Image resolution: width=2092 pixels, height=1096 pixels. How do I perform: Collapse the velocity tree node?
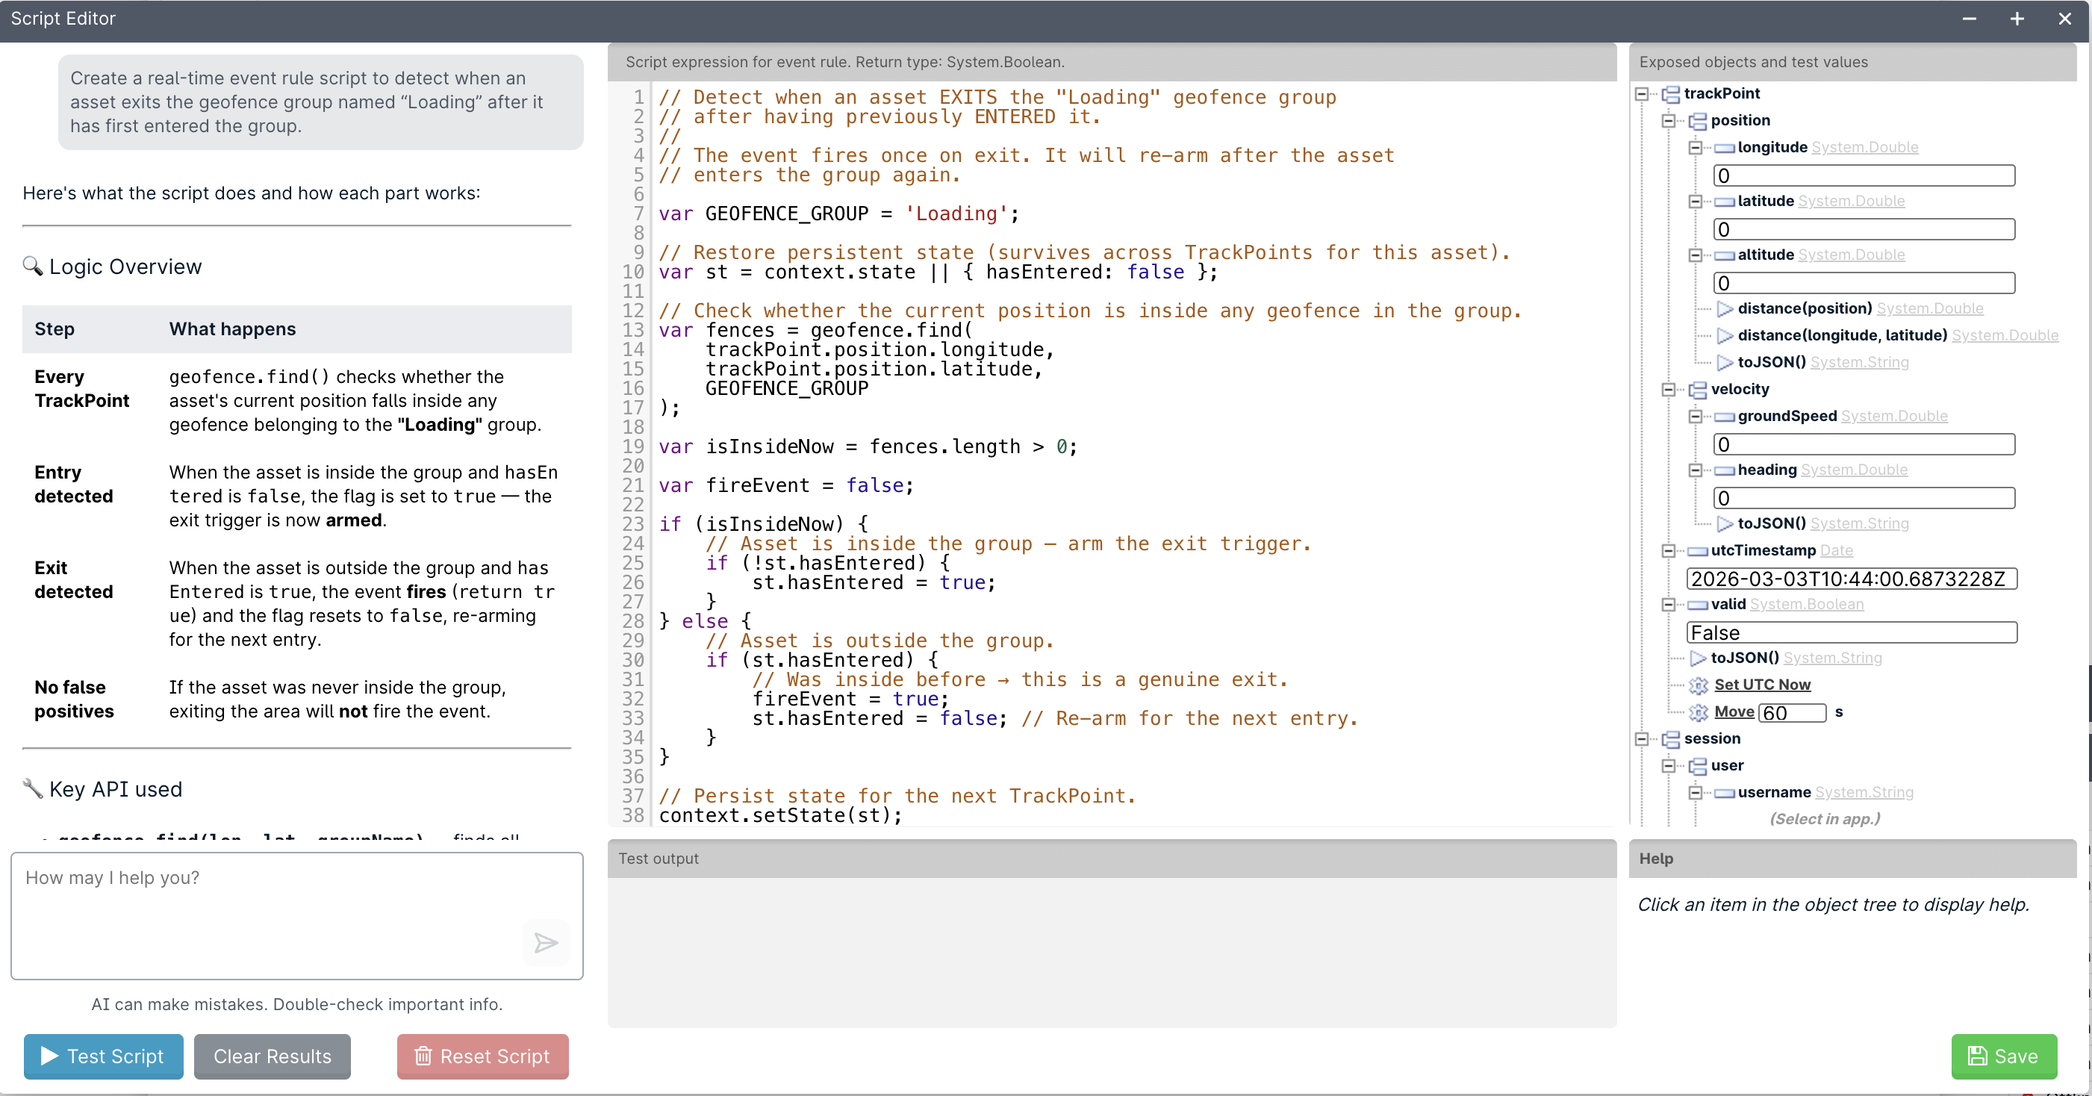tap(1668, 389)
